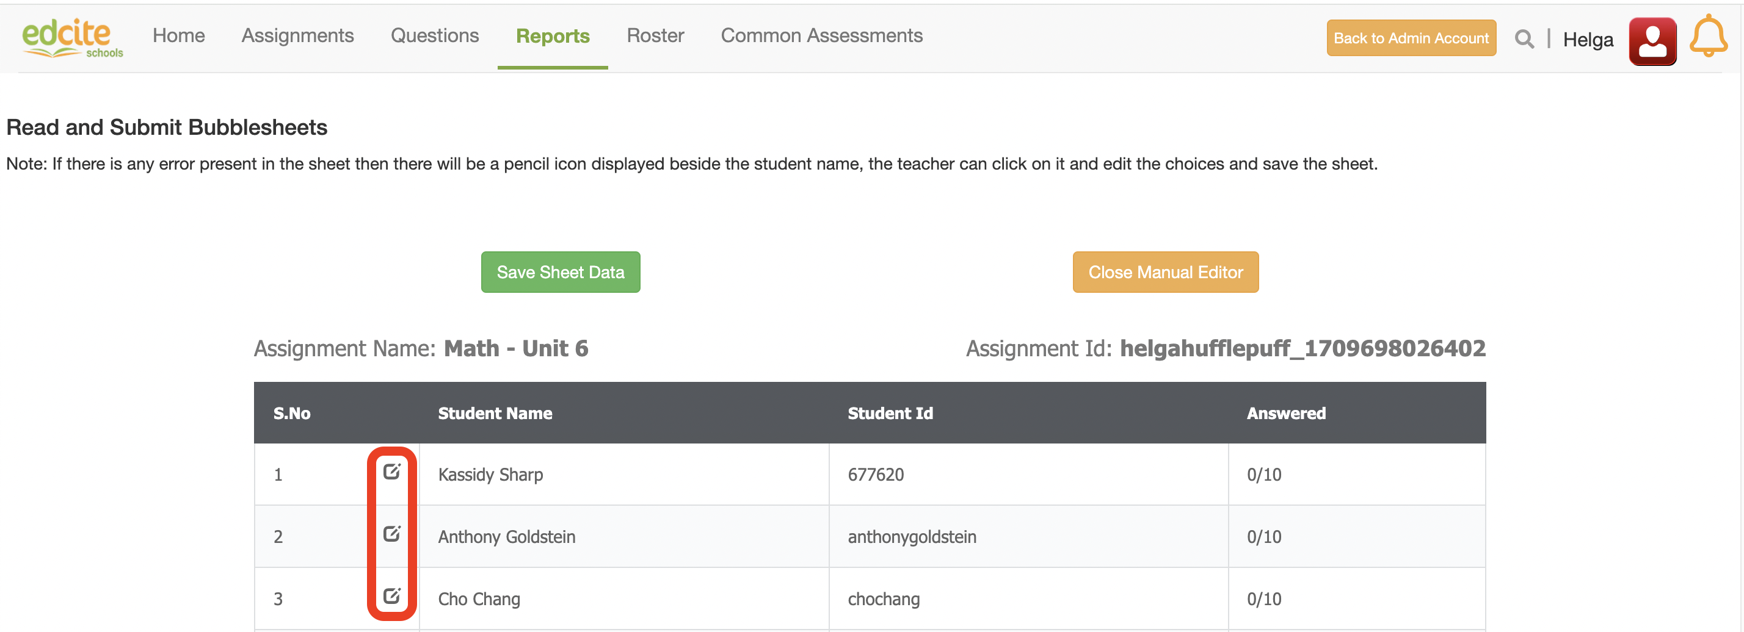Click the red user profile avatar

pyautogui.click(x=1652, y=41)
